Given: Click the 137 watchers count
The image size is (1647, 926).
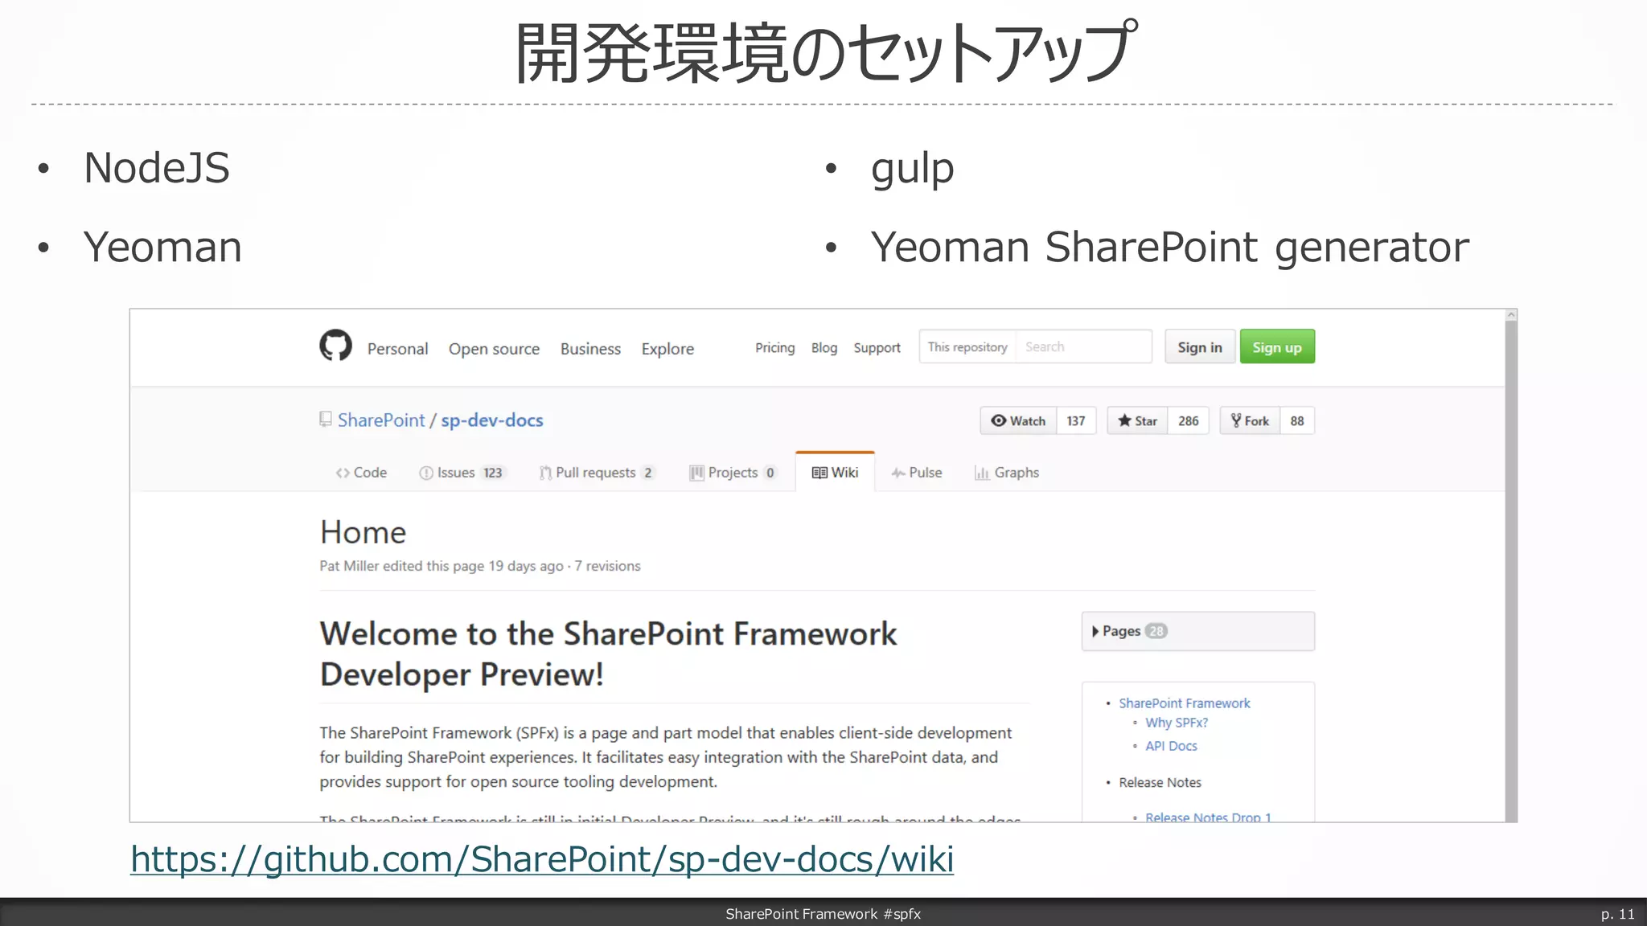Looking at the screenshot, I should [x=1076, y=421].
